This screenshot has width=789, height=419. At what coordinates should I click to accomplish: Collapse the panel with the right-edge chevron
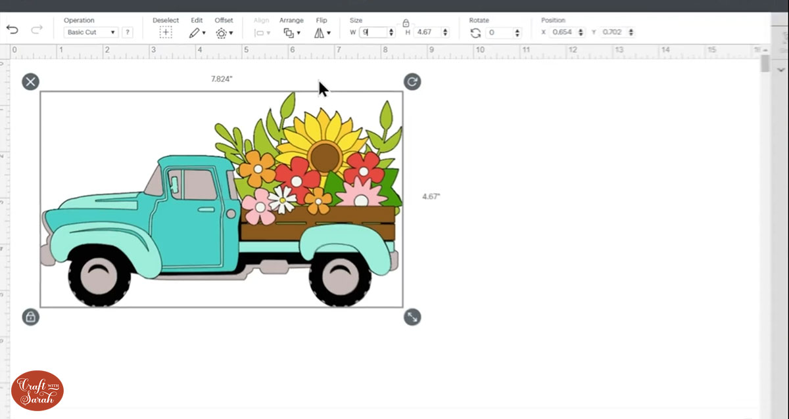[x=781, y=69]
